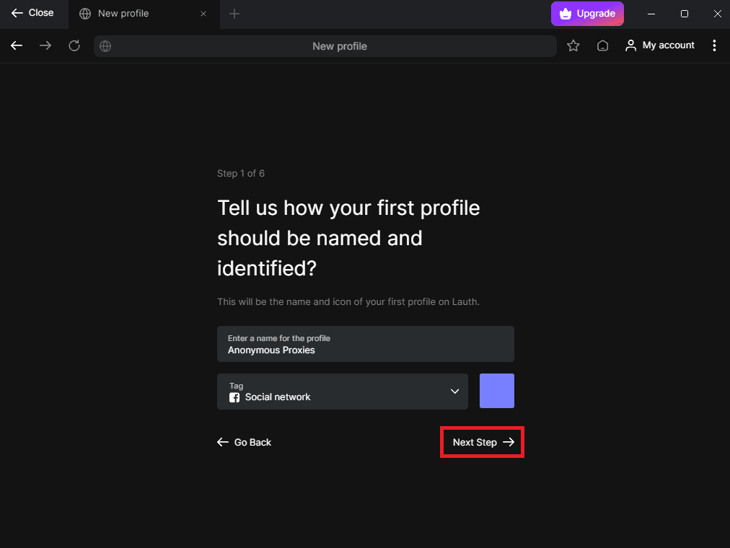This screenshot has height=548, width=730.
Task: Click the profile name input field
Action: coord(365,344)
